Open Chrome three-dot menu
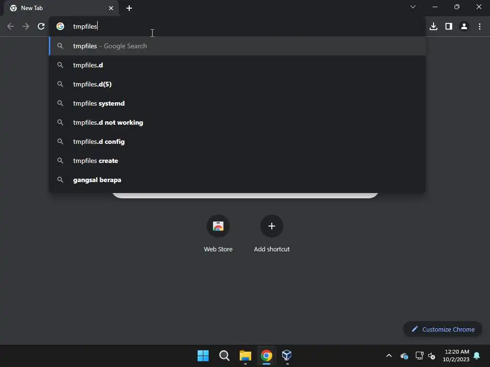The image size is (490, 367). tap(479, 27)
